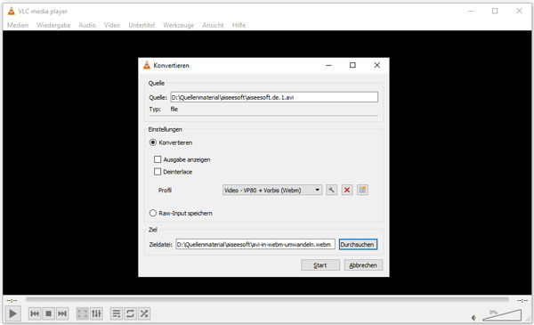This screenshot has width=534, height=325.
Task: Maximize the Konvertieren dialog
Action: 352,65
